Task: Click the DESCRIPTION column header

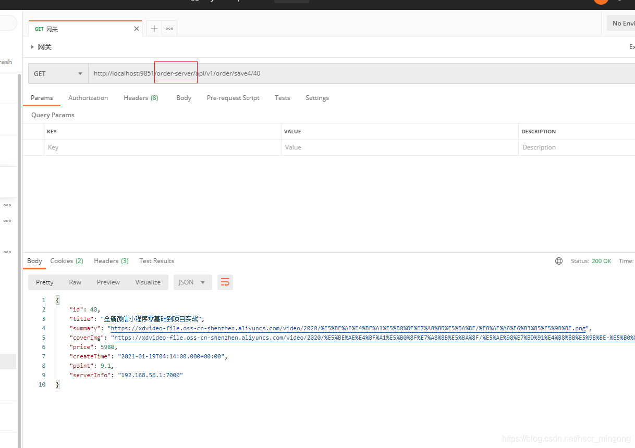Action: click(x=539, y=132)
